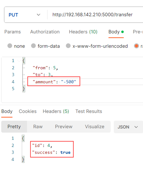143x175 pixels.
Task: Switch response view to Pretty
Action: tap(14, 127)
